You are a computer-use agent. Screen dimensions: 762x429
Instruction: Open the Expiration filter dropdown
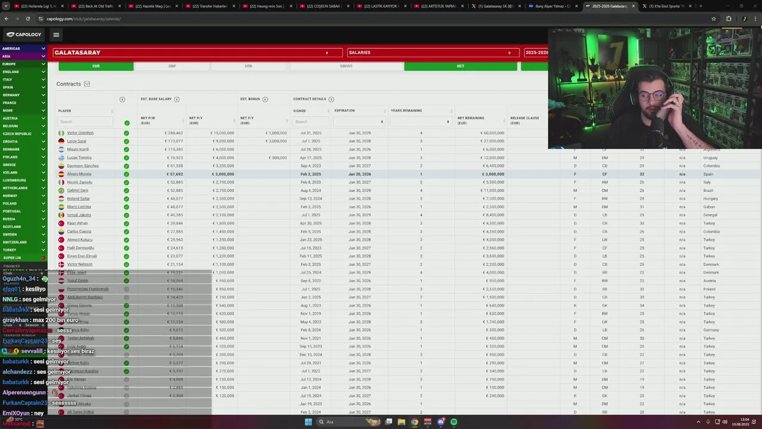coord(360,122)
